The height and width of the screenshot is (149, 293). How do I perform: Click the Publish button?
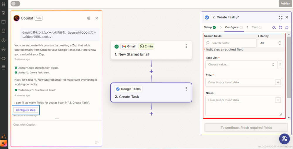pos(285,4)
